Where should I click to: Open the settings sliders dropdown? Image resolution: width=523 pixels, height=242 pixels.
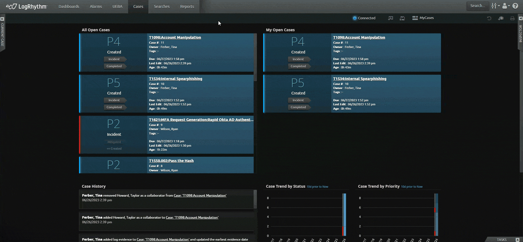click(495, 6)
